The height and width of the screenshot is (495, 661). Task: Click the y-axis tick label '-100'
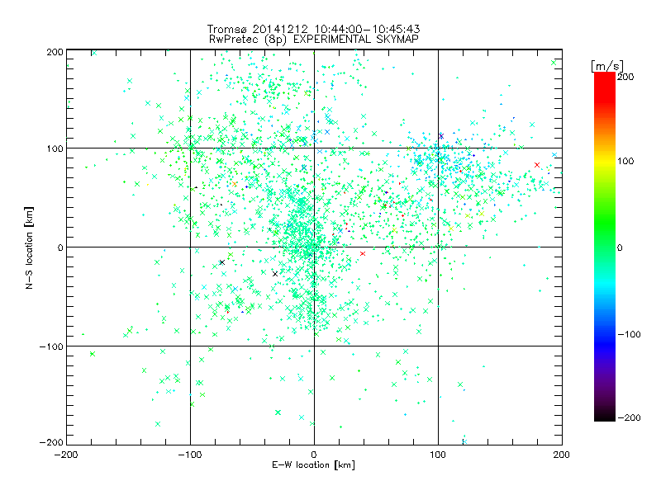[51, 346]
